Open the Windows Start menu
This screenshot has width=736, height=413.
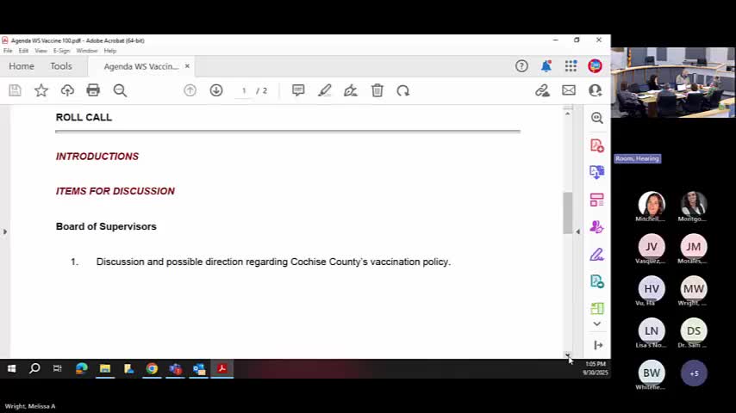click(12, 369)
